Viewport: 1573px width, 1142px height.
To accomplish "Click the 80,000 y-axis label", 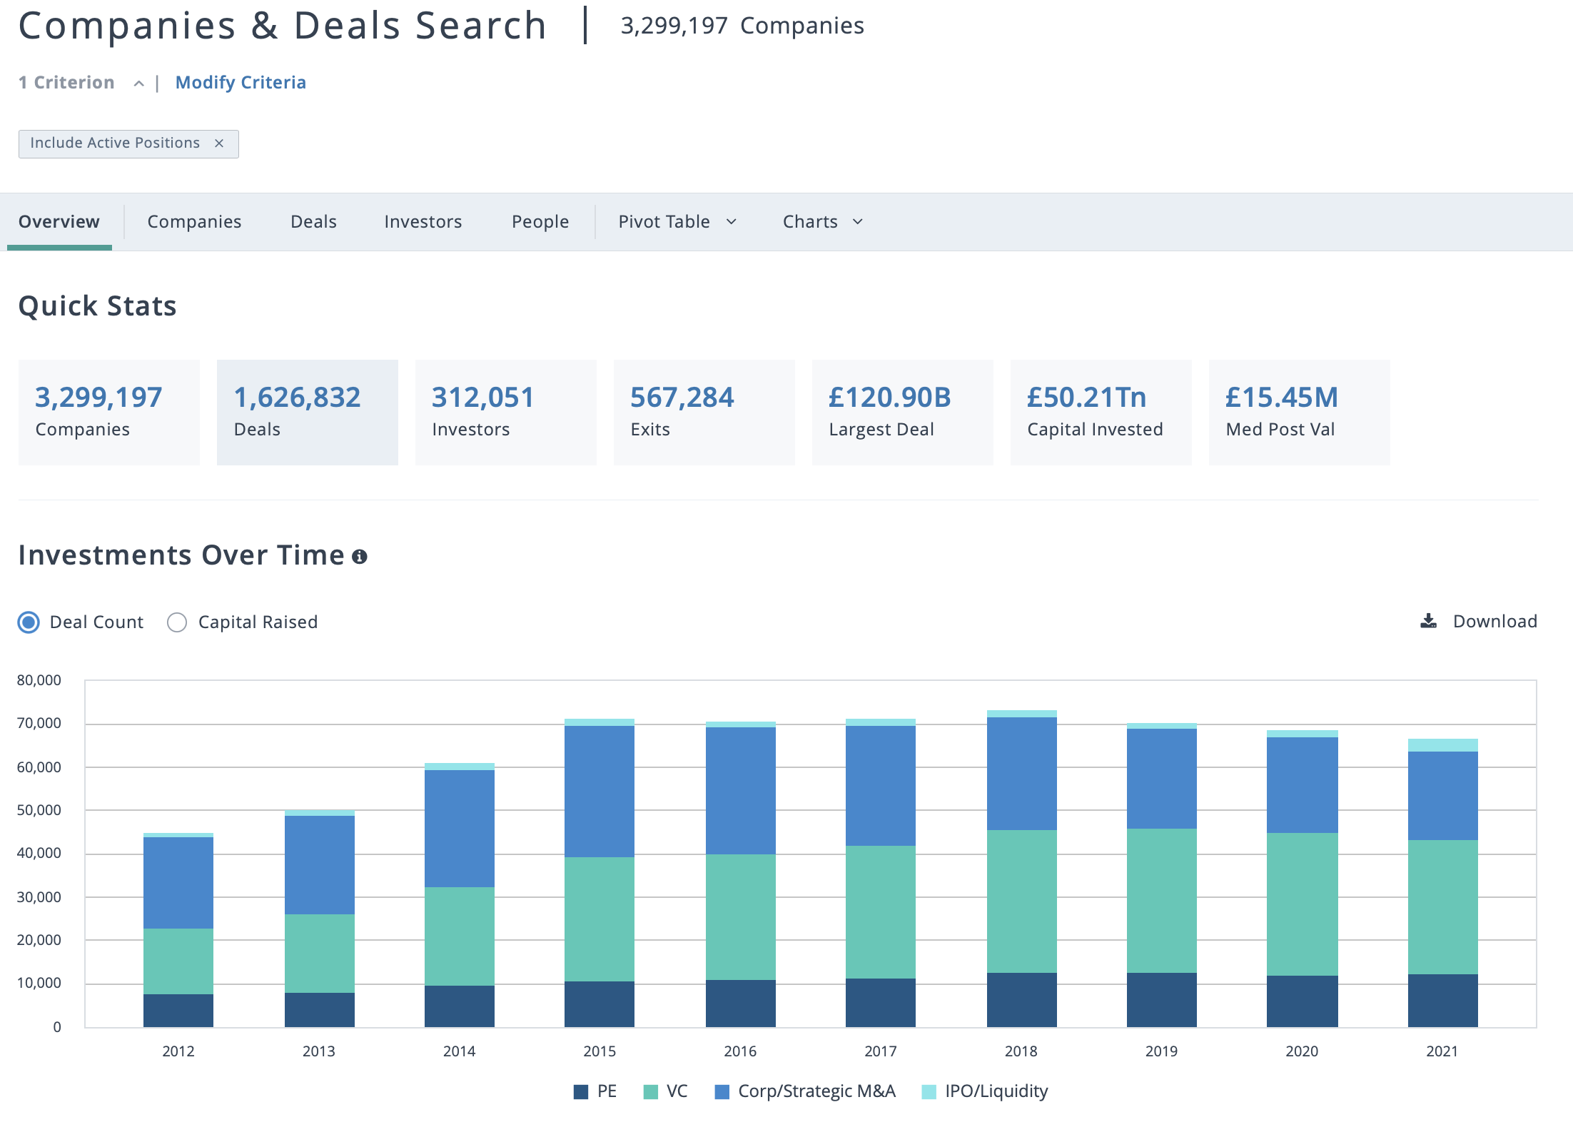I will click(x=39, y=680).
